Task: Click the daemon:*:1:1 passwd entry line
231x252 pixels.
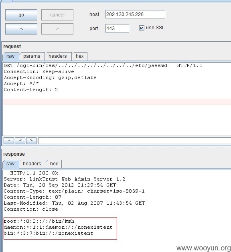Action: tap(58, 227)
